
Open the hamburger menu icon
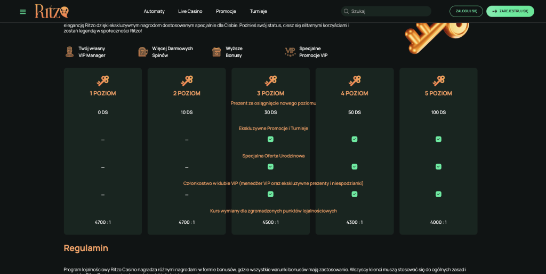point(23,11)
